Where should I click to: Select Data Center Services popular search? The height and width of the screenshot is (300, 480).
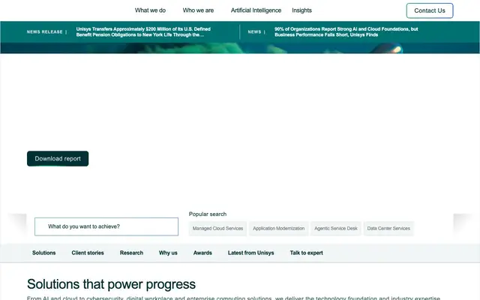coord(388,228)
